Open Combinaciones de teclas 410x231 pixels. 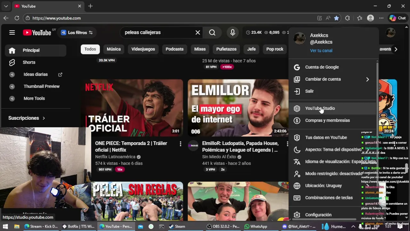pyautogui.click(x=332, y=198)
